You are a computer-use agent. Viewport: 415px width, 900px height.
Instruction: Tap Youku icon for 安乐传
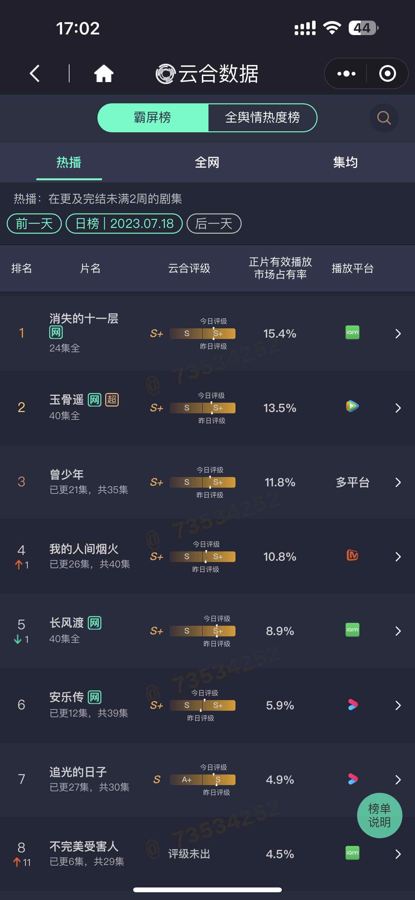coord(353,705)
